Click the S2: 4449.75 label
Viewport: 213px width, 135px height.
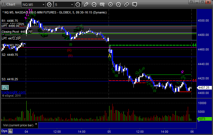pyautogui.click(x=10, y=55)
